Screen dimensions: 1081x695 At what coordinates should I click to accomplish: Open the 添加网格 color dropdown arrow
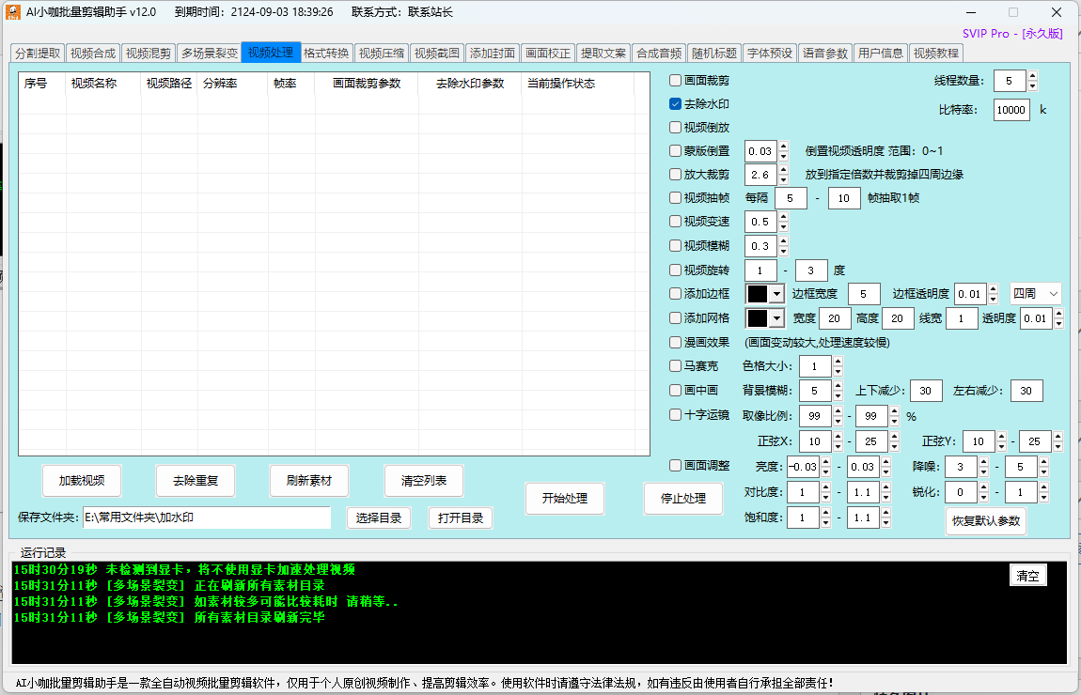[x=776, y=318]
